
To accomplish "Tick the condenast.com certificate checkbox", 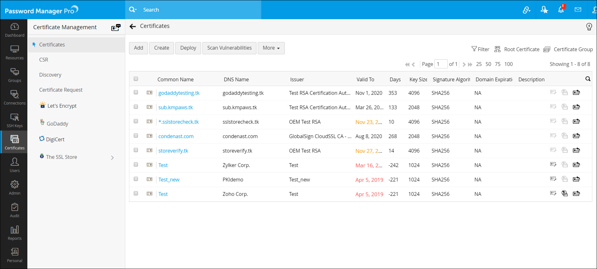I will pyautogui.click(x=136, y=136).
